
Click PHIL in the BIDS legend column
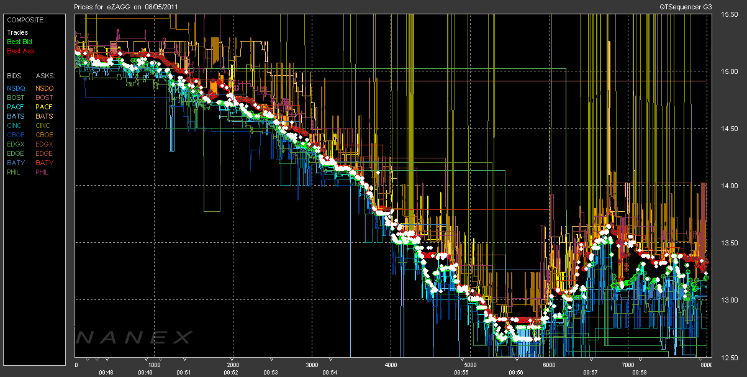click(x=15, y=172)
